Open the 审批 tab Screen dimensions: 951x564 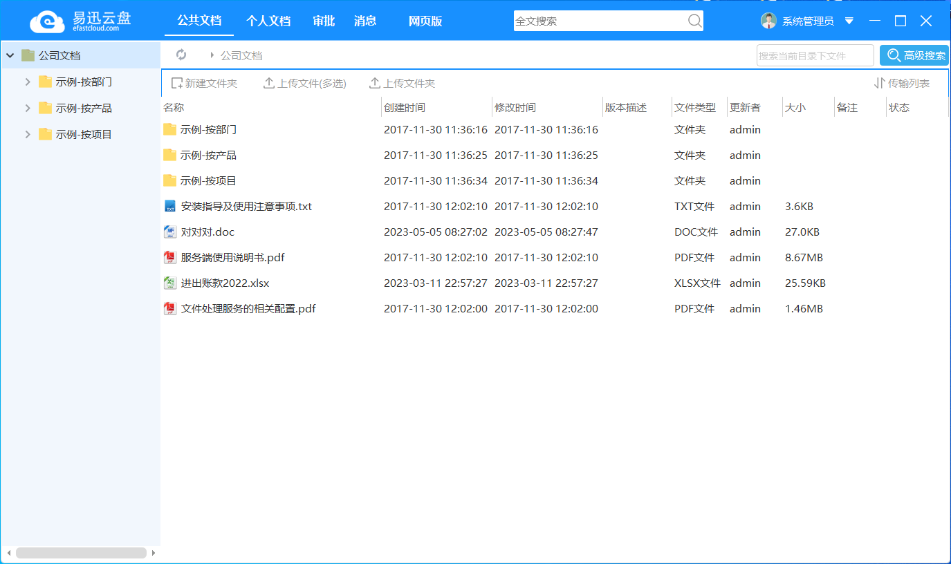pos(324,21)
